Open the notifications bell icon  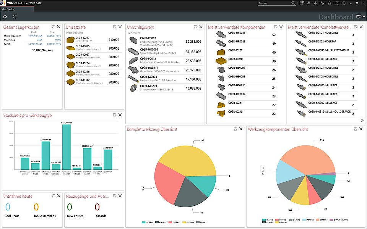coord(315,3)
